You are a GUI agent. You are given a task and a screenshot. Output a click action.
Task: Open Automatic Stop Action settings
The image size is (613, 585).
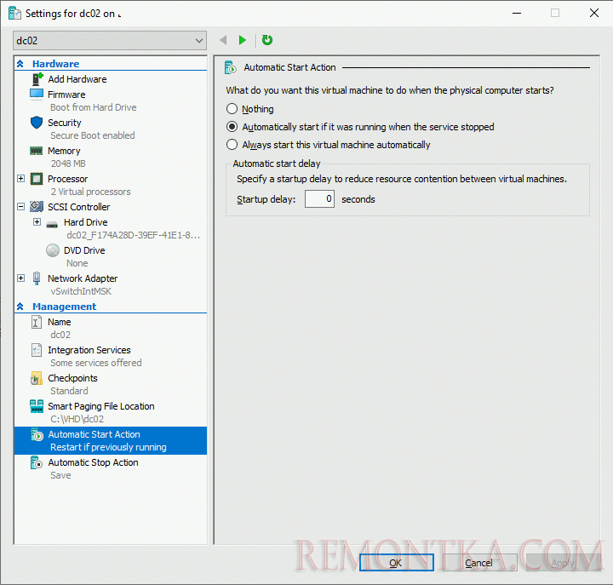[x=93, y=462]
